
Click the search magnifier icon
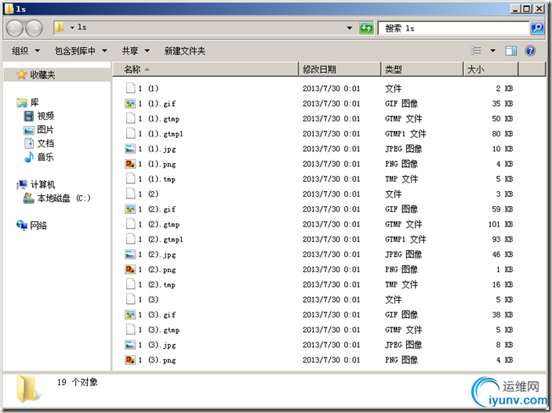[x=537, y=27]
